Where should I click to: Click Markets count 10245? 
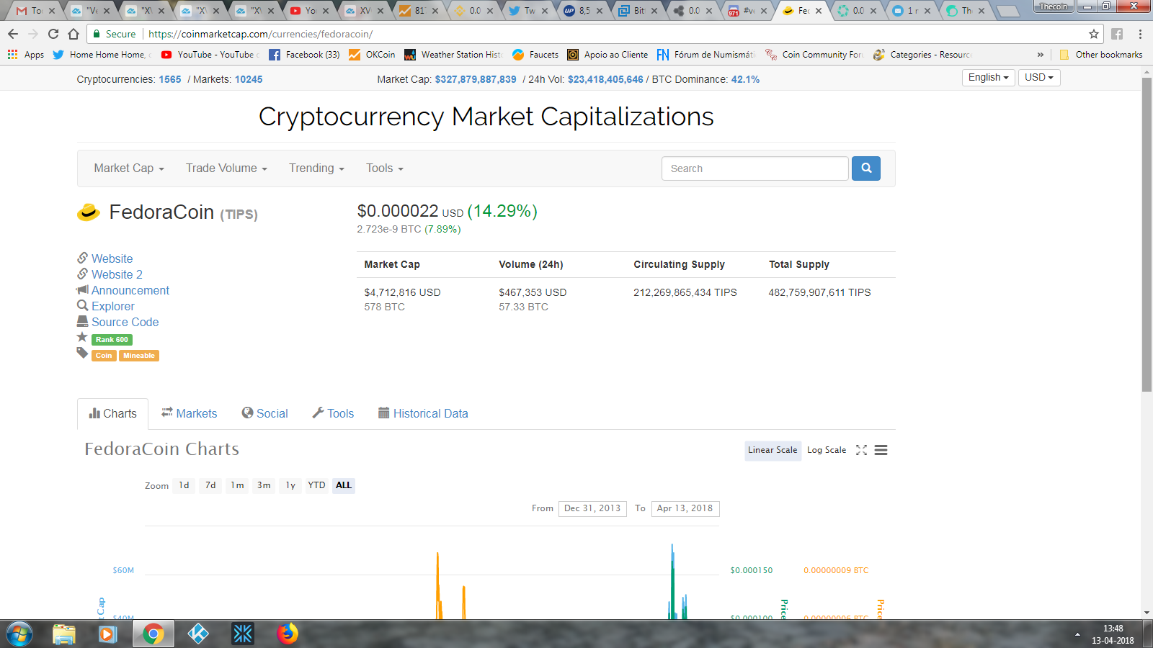click(249, 79)
